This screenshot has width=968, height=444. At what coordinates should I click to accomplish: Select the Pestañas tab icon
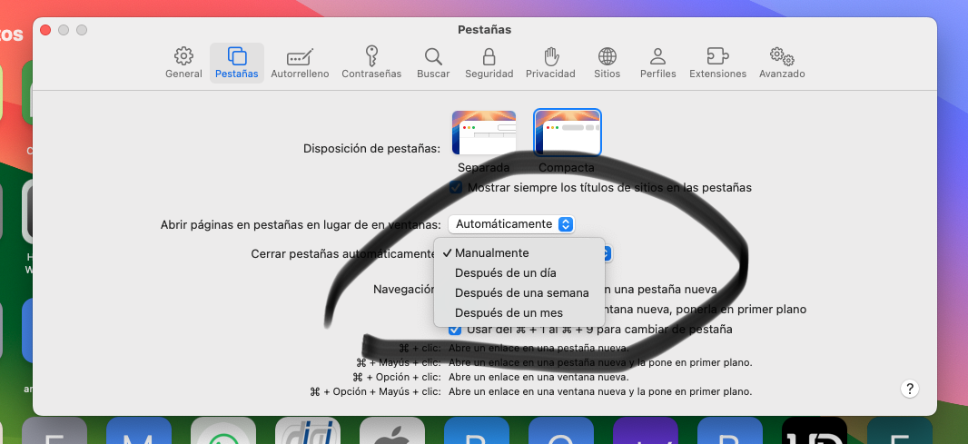237,63
